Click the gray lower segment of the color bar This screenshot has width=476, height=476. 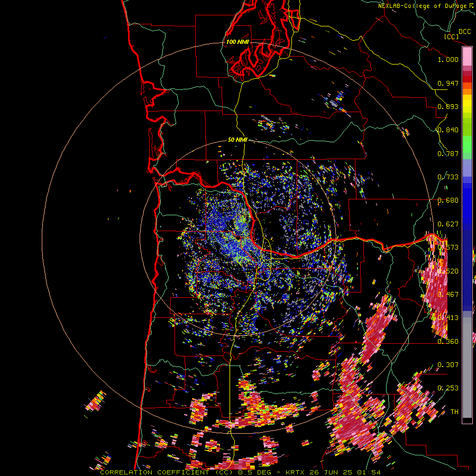[x=467, y=368]
